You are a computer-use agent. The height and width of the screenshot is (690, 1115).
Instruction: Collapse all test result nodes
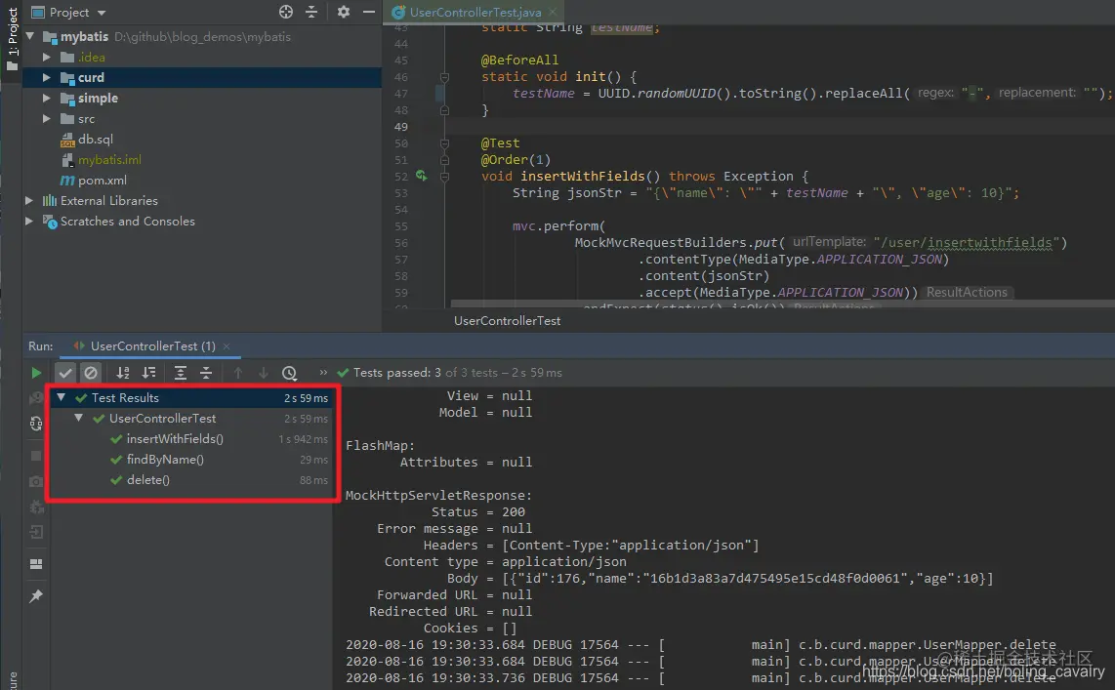206,373
